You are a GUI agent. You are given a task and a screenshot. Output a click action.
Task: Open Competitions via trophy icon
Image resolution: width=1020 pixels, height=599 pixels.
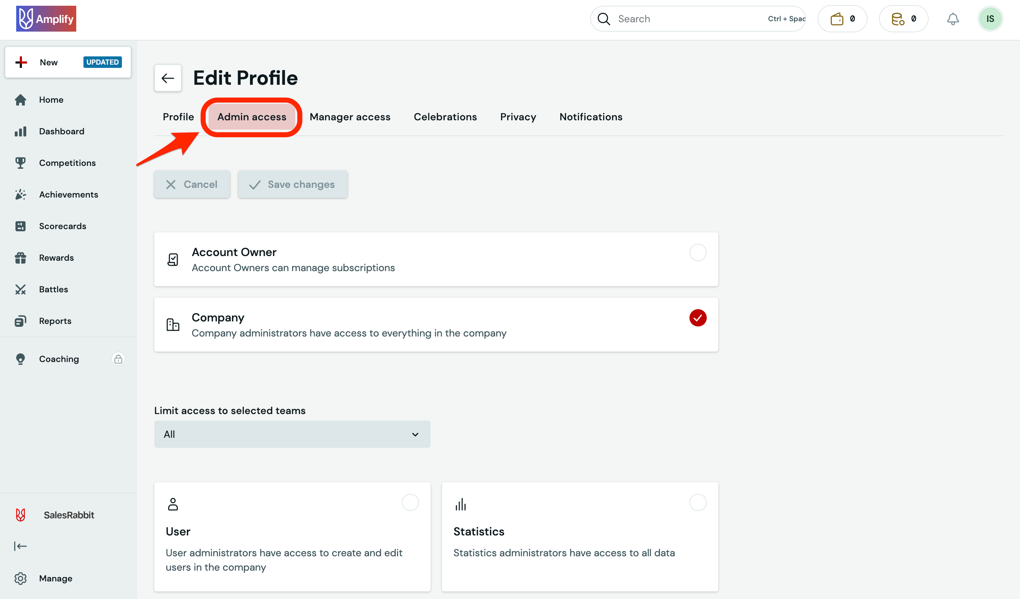click(x=20, y=163)
